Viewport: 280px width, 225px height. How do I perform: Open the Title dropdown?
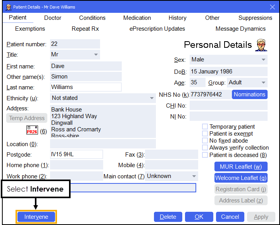[x=96, y=55]
